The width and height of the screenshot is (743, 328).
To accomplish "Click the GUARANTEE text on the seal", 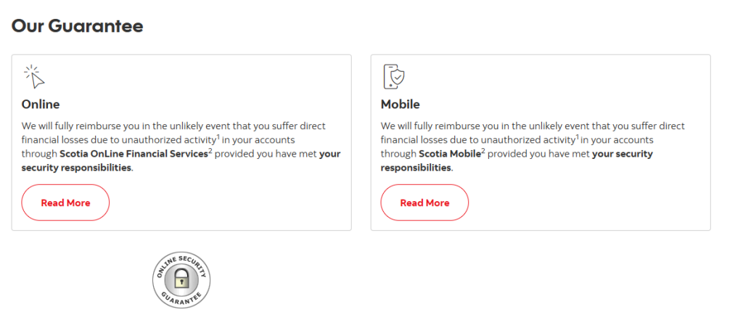I will pyautogui.click(x=181, y=300).
